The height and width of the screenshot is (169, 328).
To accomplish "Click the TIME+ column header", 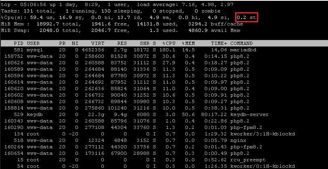I will [x=219, y=43].
